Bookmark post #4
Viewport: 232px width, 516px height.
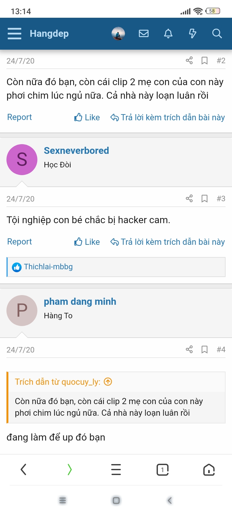click(x=204, y=350)
